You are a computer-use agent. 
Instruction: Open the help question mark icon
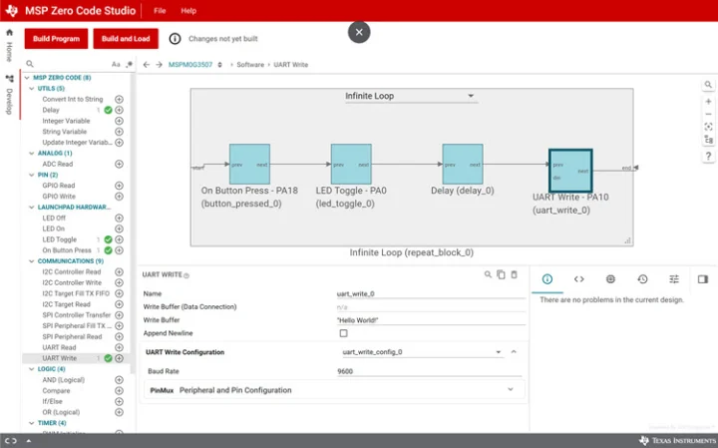[708, 157]
